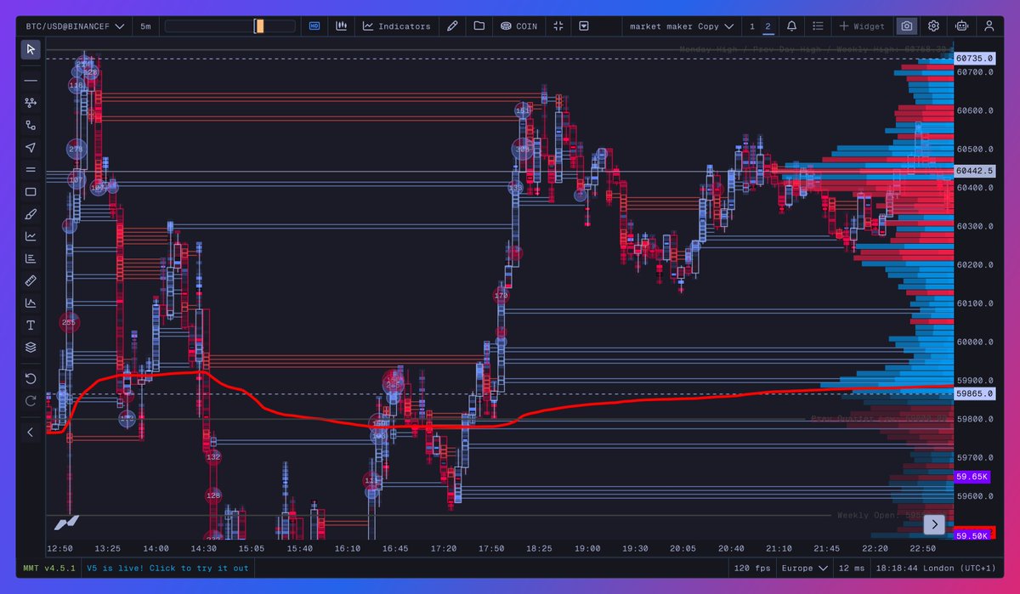Click the 120 fps status indicator

[x=752, y=568]
